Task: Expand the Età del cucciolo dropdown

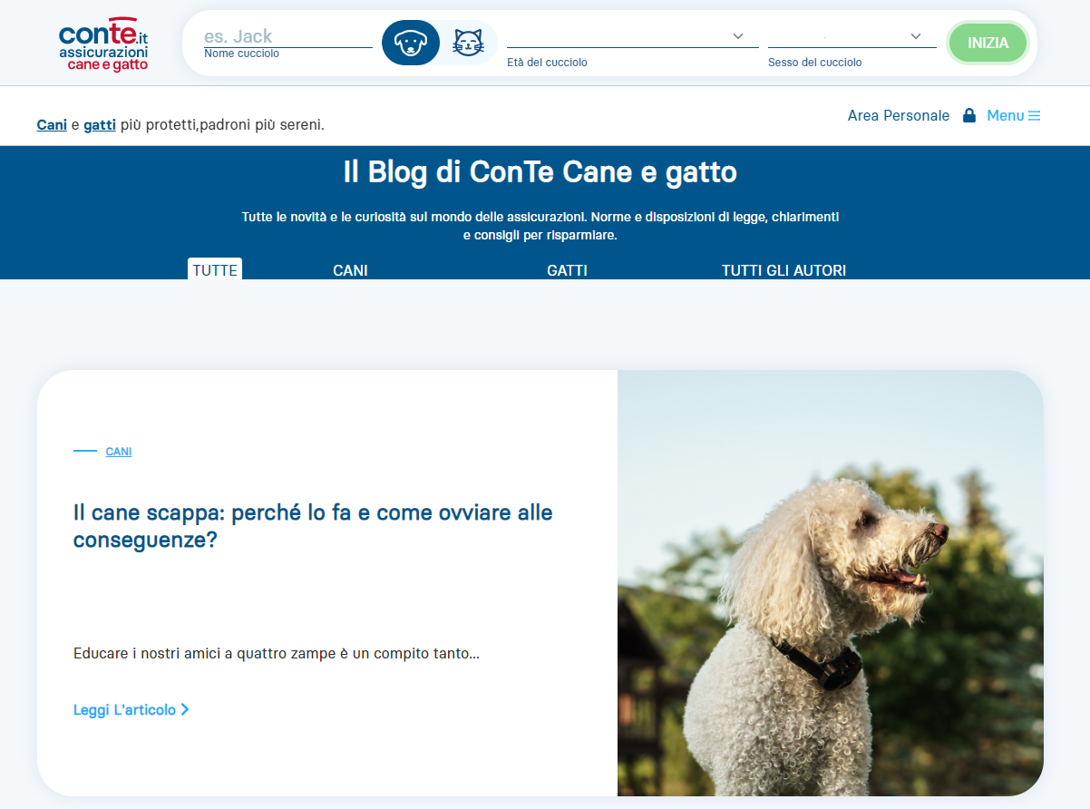Action: pyautogui.click(x=632, y=36)
